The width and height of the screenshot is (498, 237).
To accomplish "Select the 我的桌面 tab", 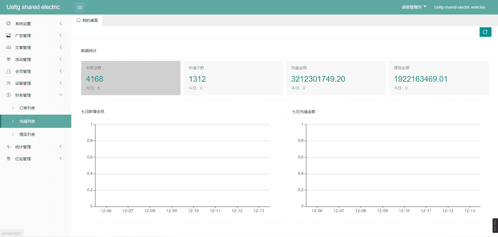I will click(x=87, y=20).
